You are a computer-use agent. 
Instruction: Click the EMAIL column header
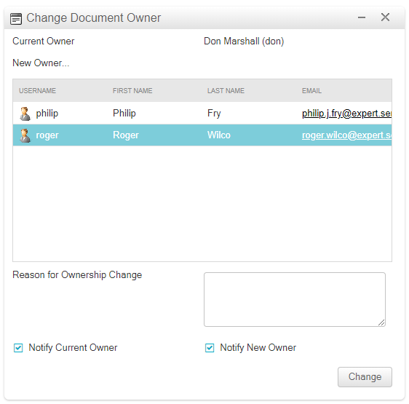click(311, 90)
